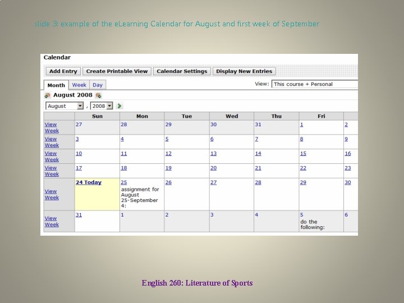Click date 5 in the Tue column

tap(167, 139)
